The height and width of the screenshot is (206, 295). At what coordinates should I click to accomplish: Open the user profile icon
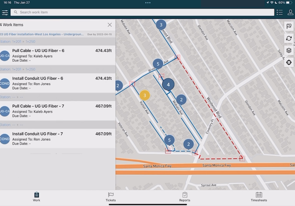[x=290, y=12]
